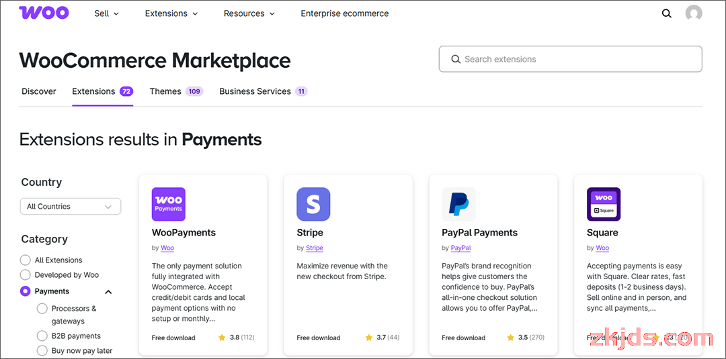Open the PayPal Payments extension title
Screen dimensions: 726x359
[x=480, y=232]
